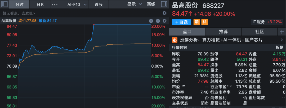Add another panel tab with plus icon
286x108 pixels.
point(282,32)
